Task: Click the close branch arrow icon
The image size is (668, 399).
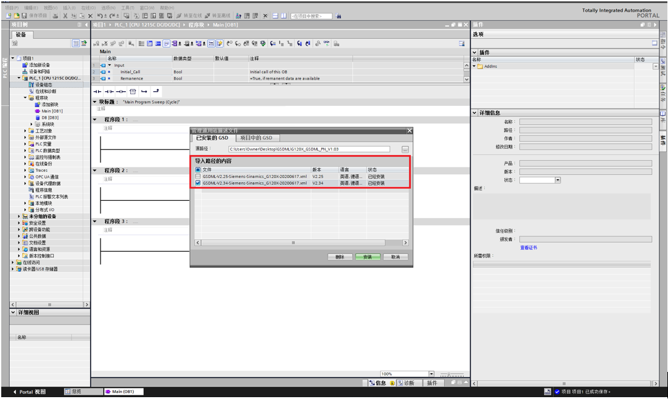Action: [156, 91]
